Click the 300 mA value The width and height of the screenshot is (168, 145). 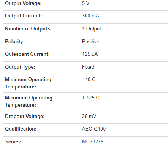point(90,16)
